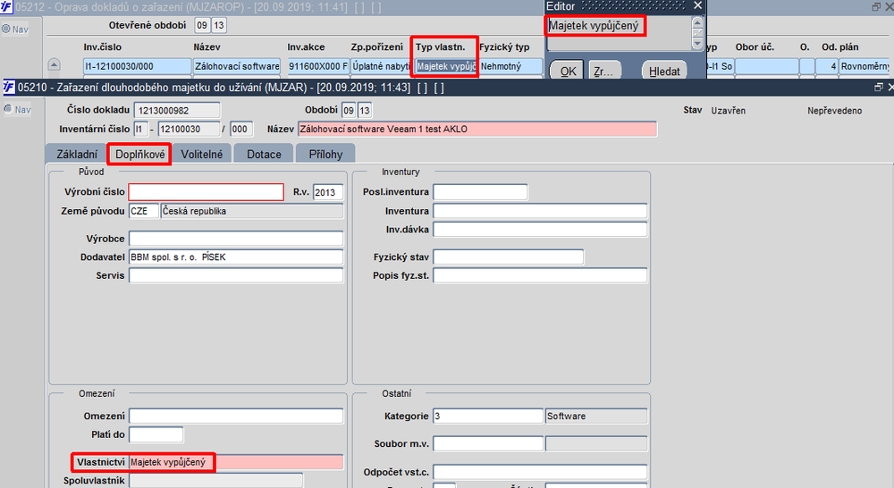
Task: Focus the Výrobní číslo field
Action: 207,192
